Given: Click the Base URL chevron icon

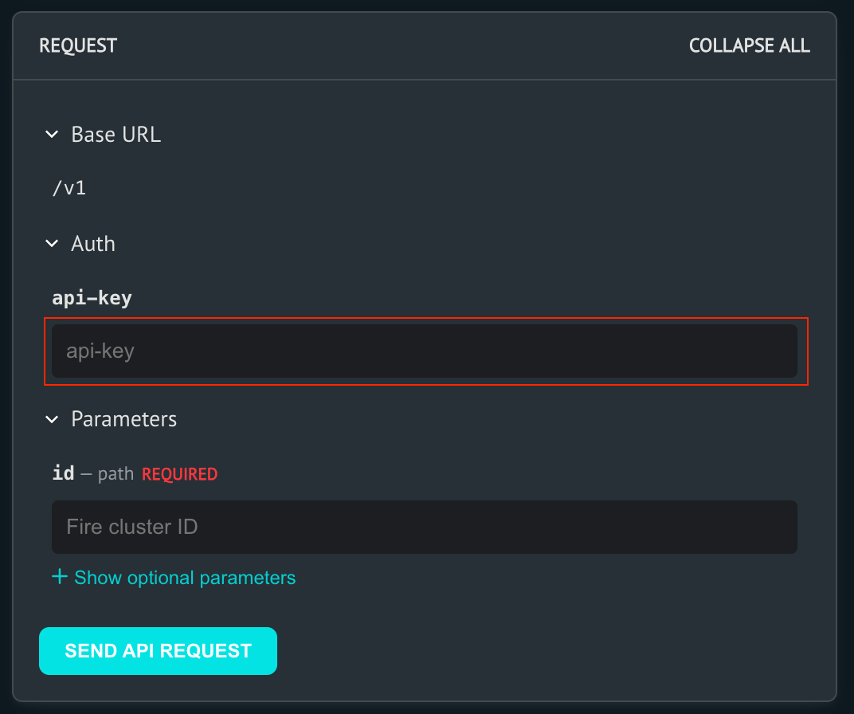Looking at the screenshot, I should pos(51,134).
